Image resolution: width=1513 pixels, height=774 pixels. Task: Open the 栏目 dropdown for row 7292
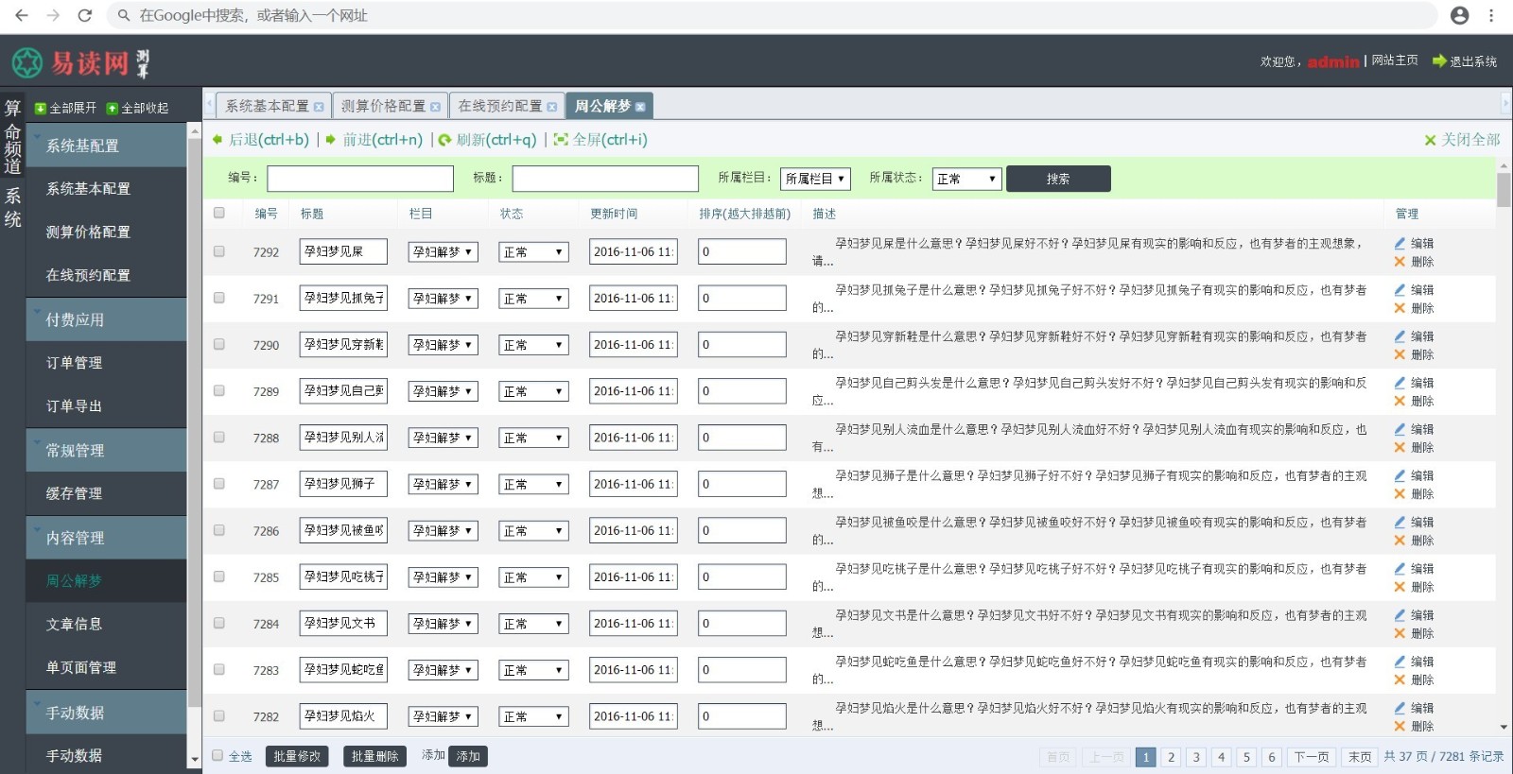[443, 252]
